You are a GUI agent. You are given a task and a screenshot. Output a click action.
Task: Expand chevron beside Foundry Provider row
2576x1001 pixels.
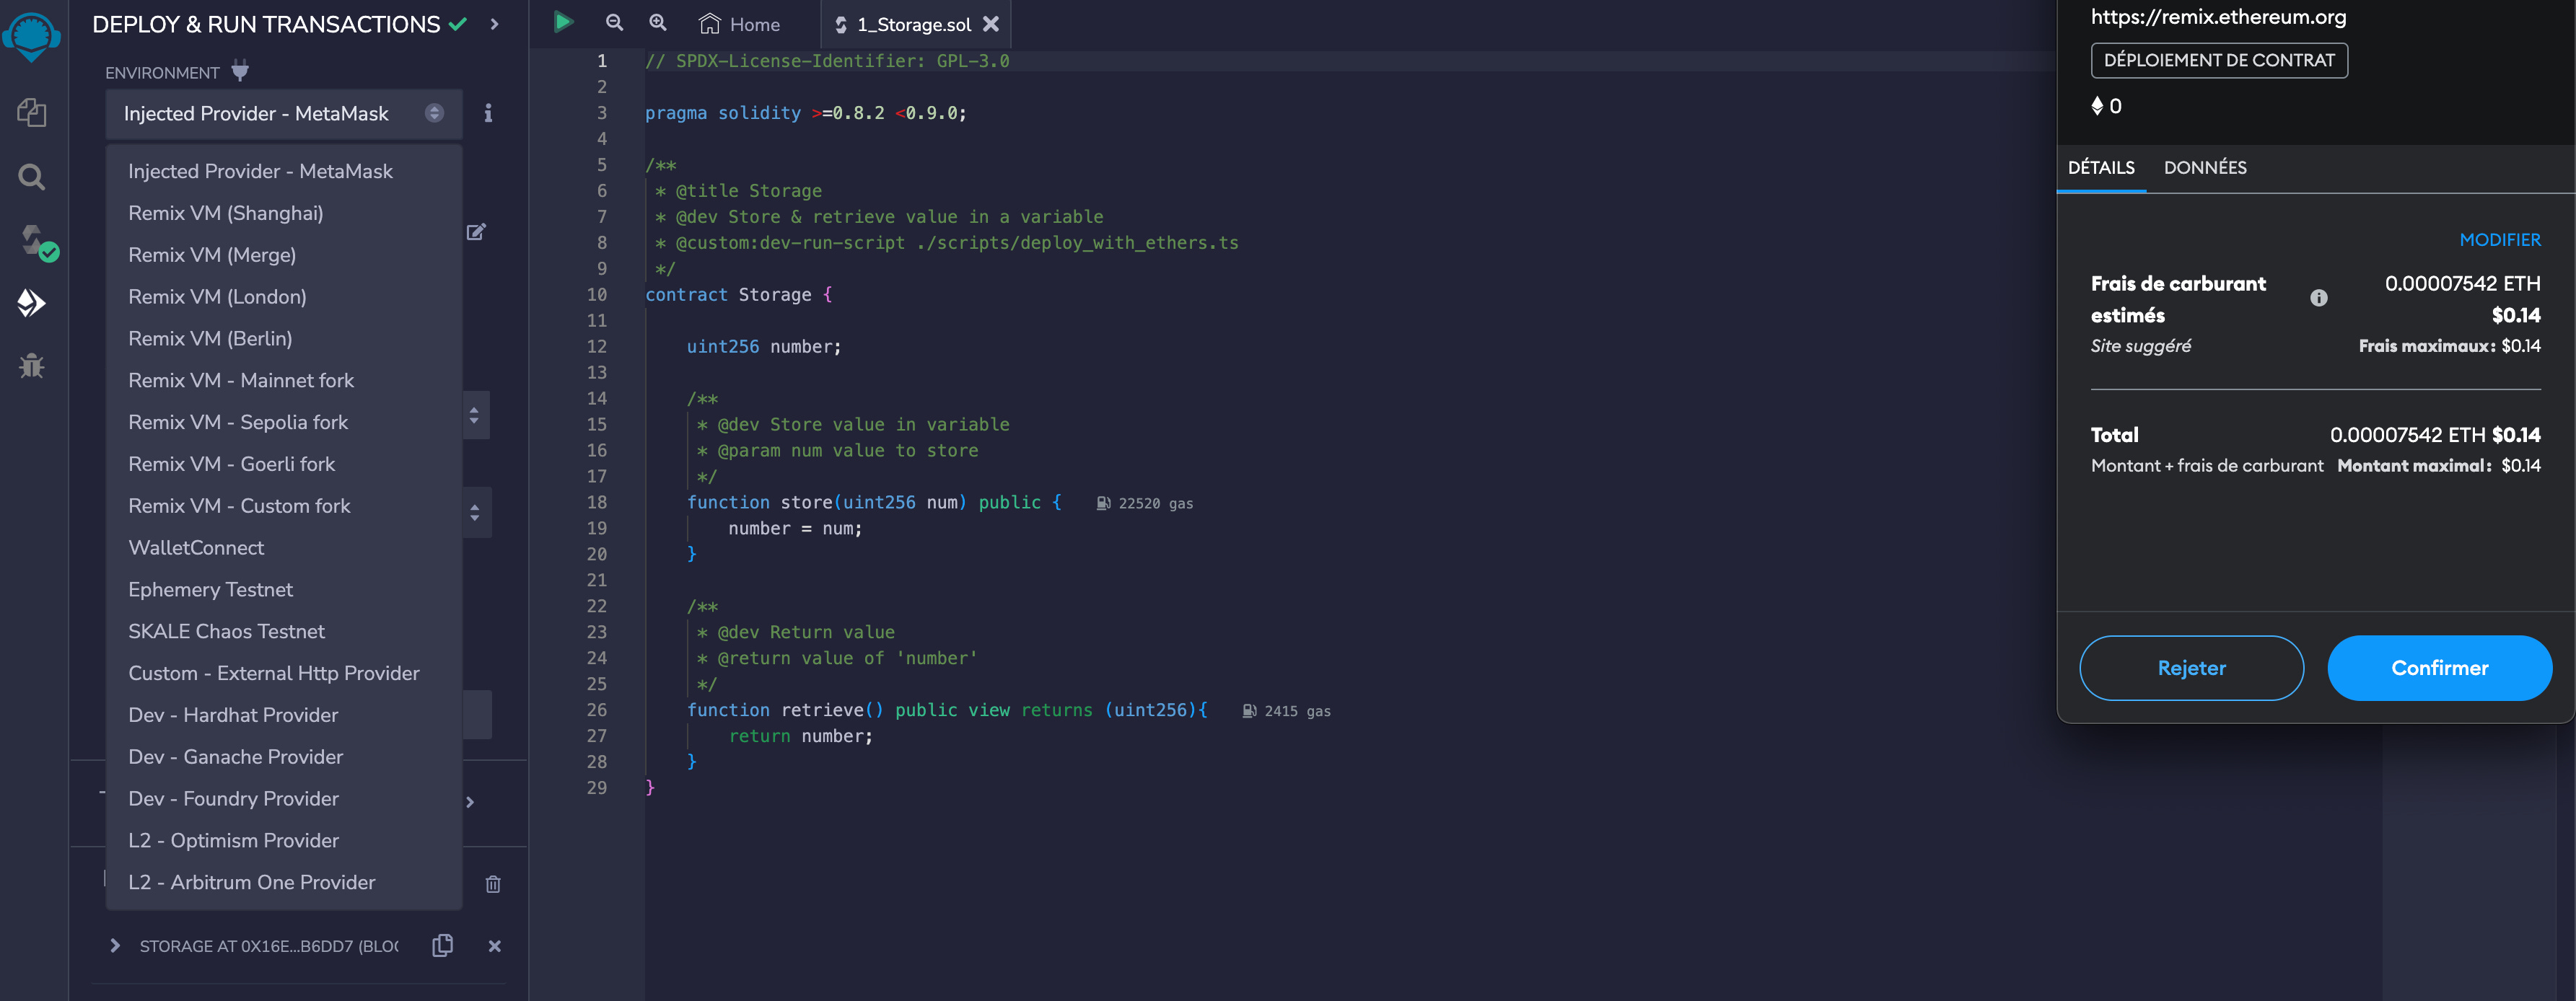coord(470,802)
